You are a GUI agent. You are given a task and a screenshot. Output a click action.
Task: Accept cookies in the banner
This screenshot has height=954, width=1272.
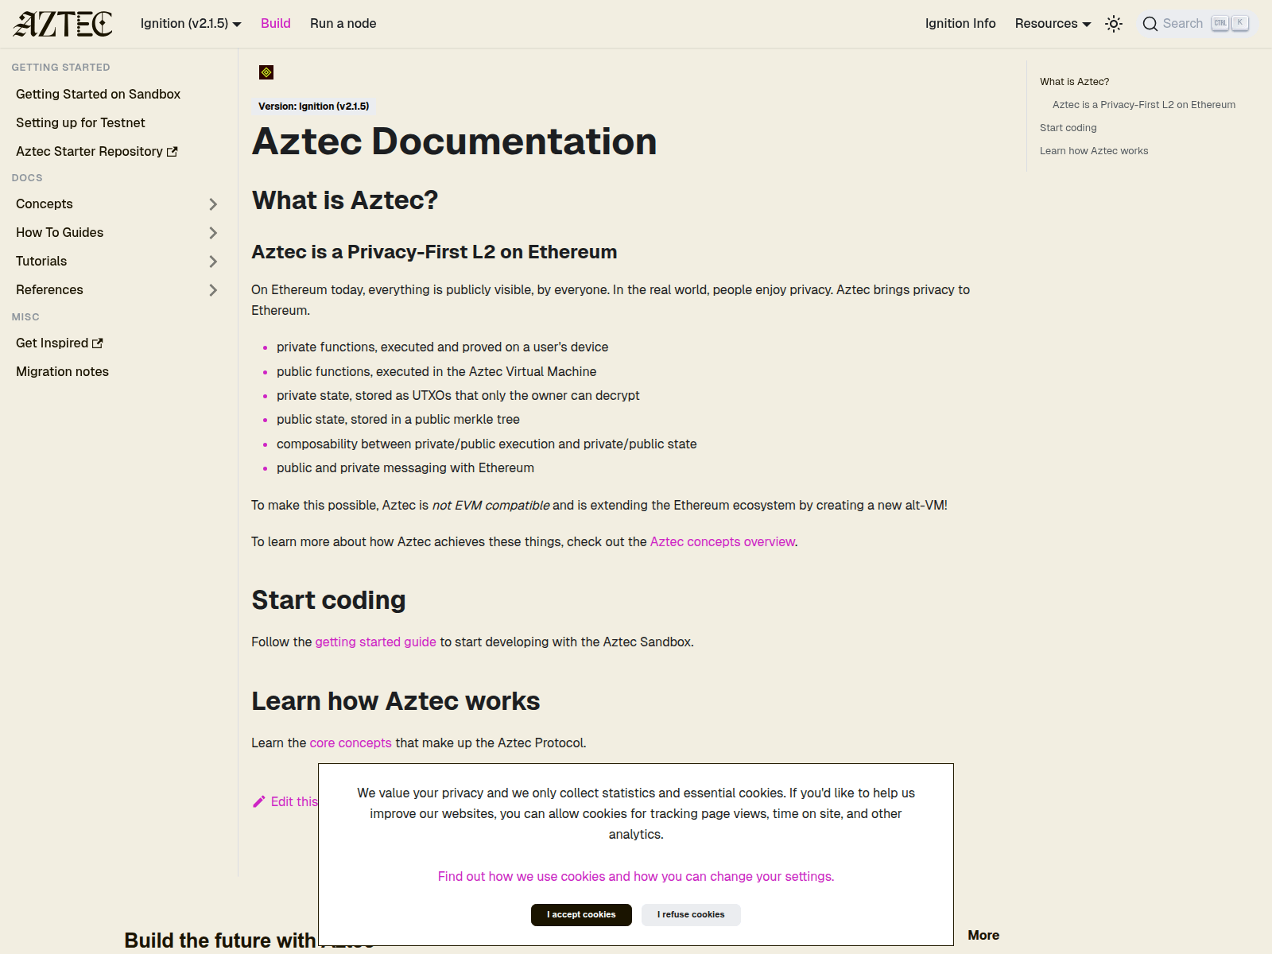point(581,915)
